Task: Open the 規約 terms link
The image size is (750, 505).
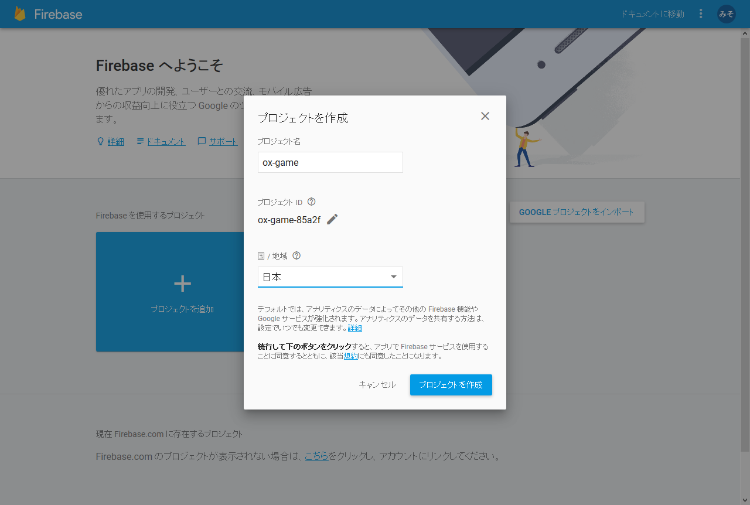Action: [x=351, y=356]
